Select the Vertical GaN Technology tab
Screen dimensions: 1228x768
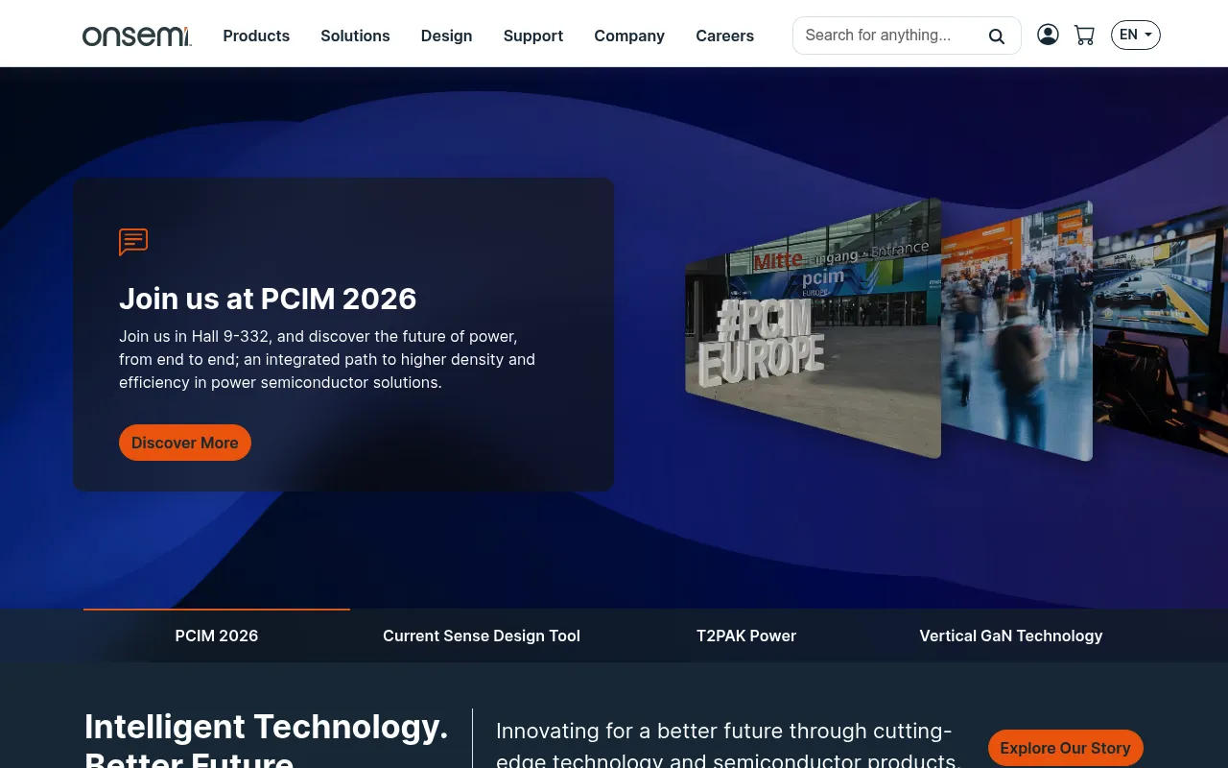[1011, 636]
